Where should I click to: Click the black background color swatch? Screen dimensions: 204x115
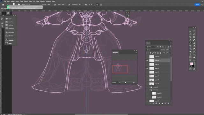point(193,66)
